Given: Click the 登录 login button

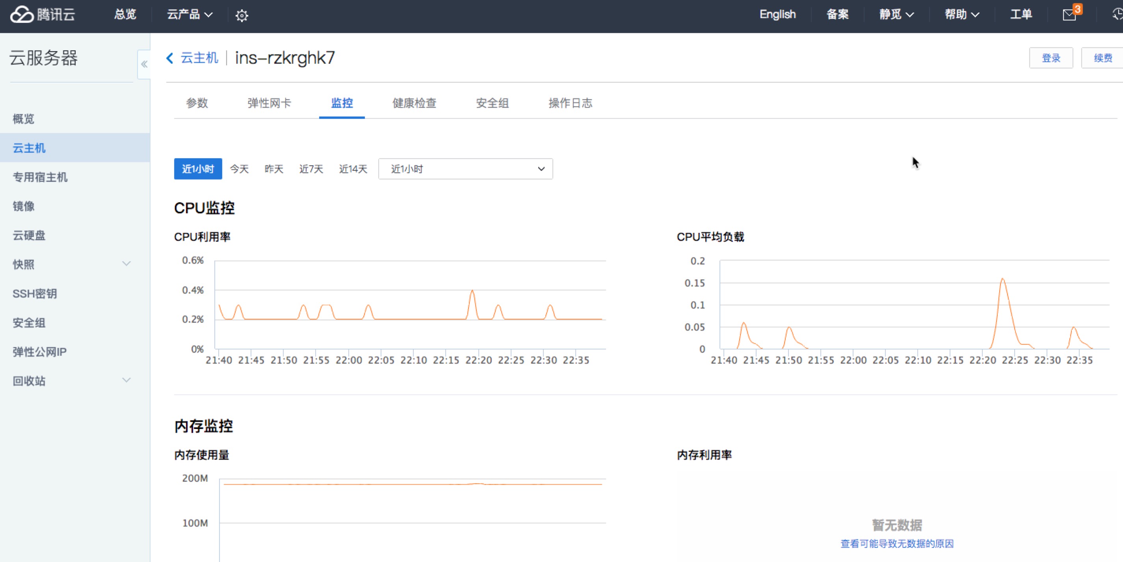Looking at the screenshot, I should click(x=1051, y=58).
